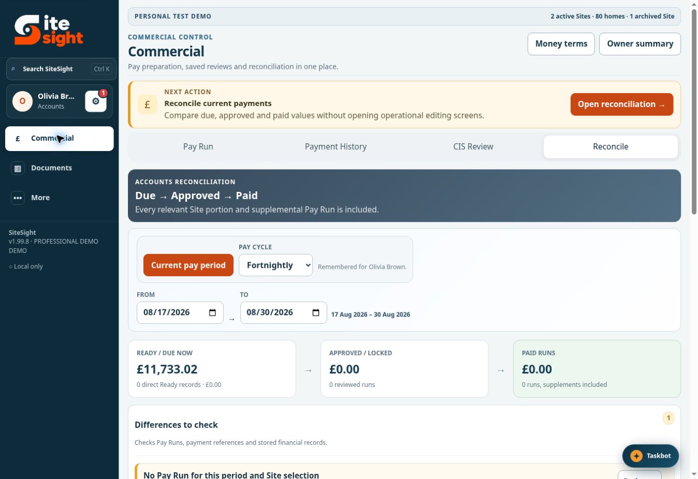Click the Taskbot assistant icon
Screen dimensions: 698x479
coord(636,456)
